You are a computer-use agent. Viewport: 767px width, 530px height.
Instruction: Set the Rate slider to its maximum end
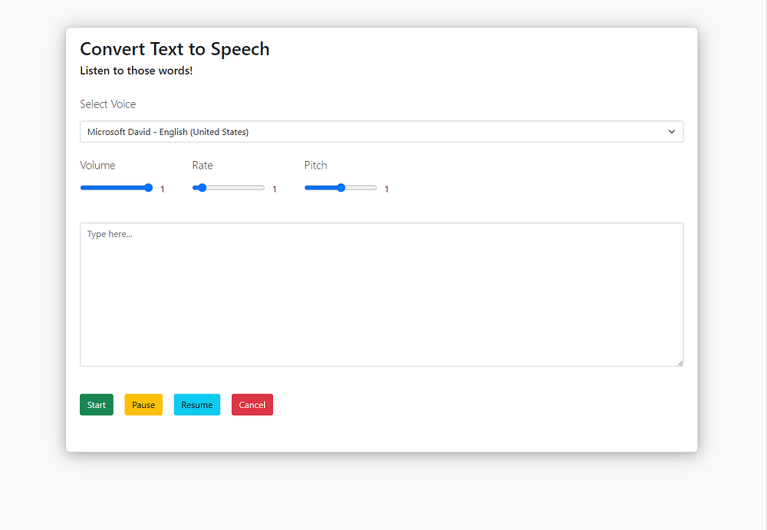pos(264,188)
